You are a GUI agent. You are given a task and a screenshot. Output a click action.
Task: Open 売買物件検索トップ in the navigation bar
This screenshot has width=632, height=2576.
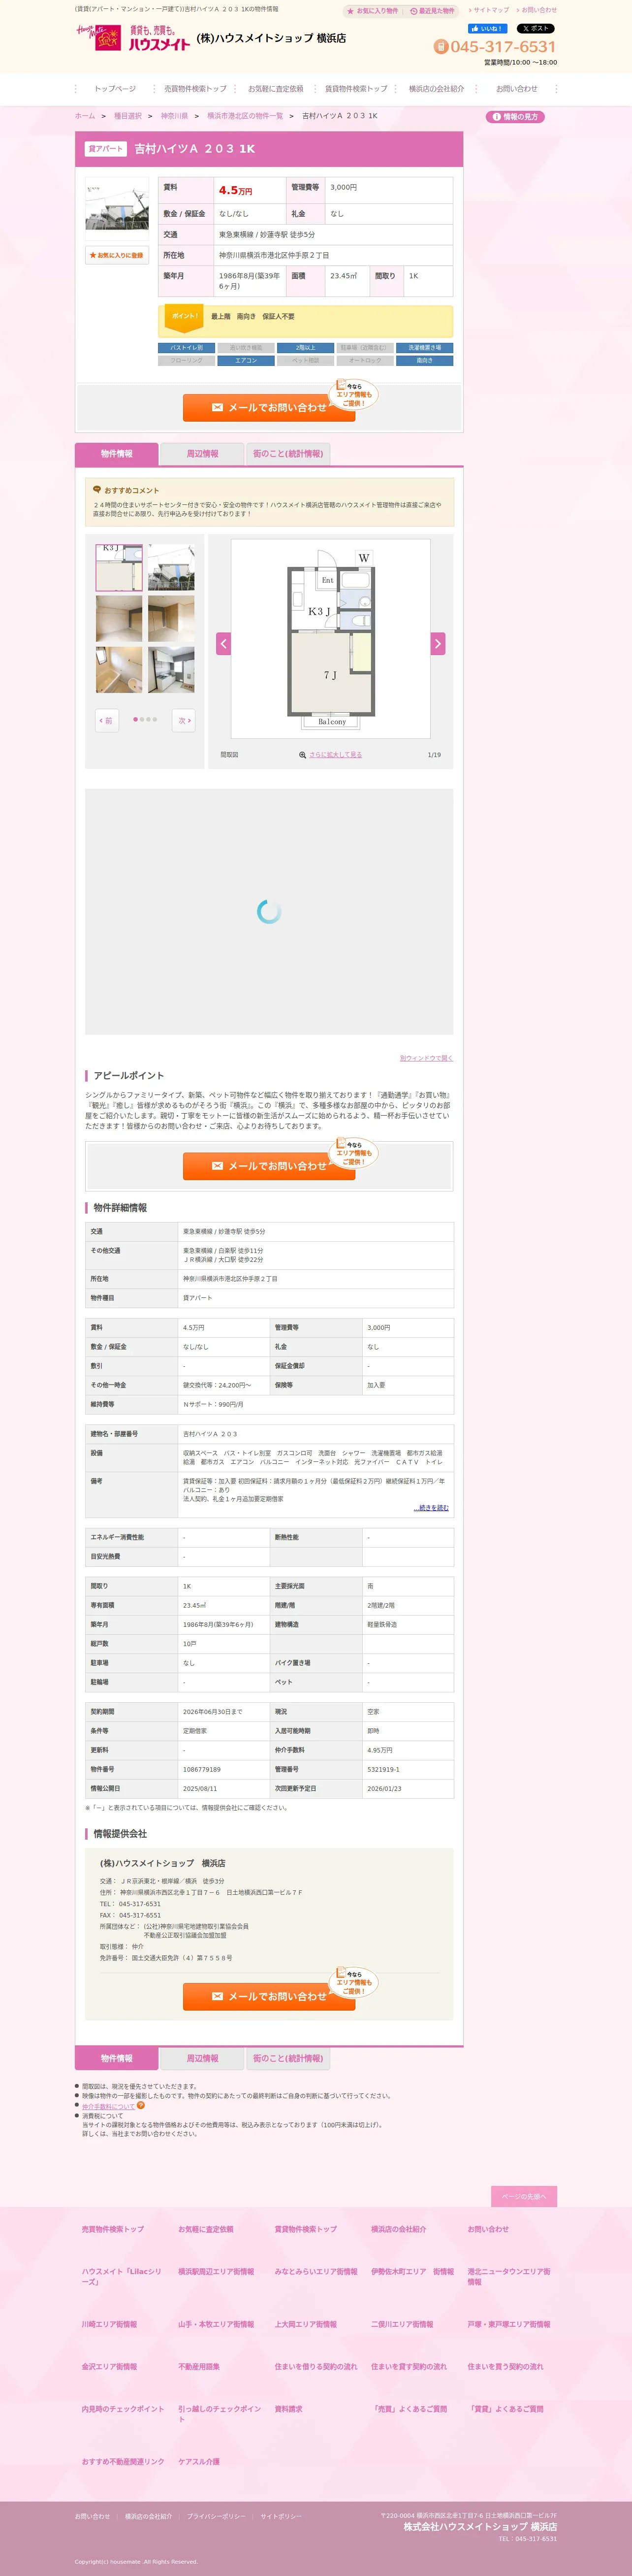click(195, 89)
